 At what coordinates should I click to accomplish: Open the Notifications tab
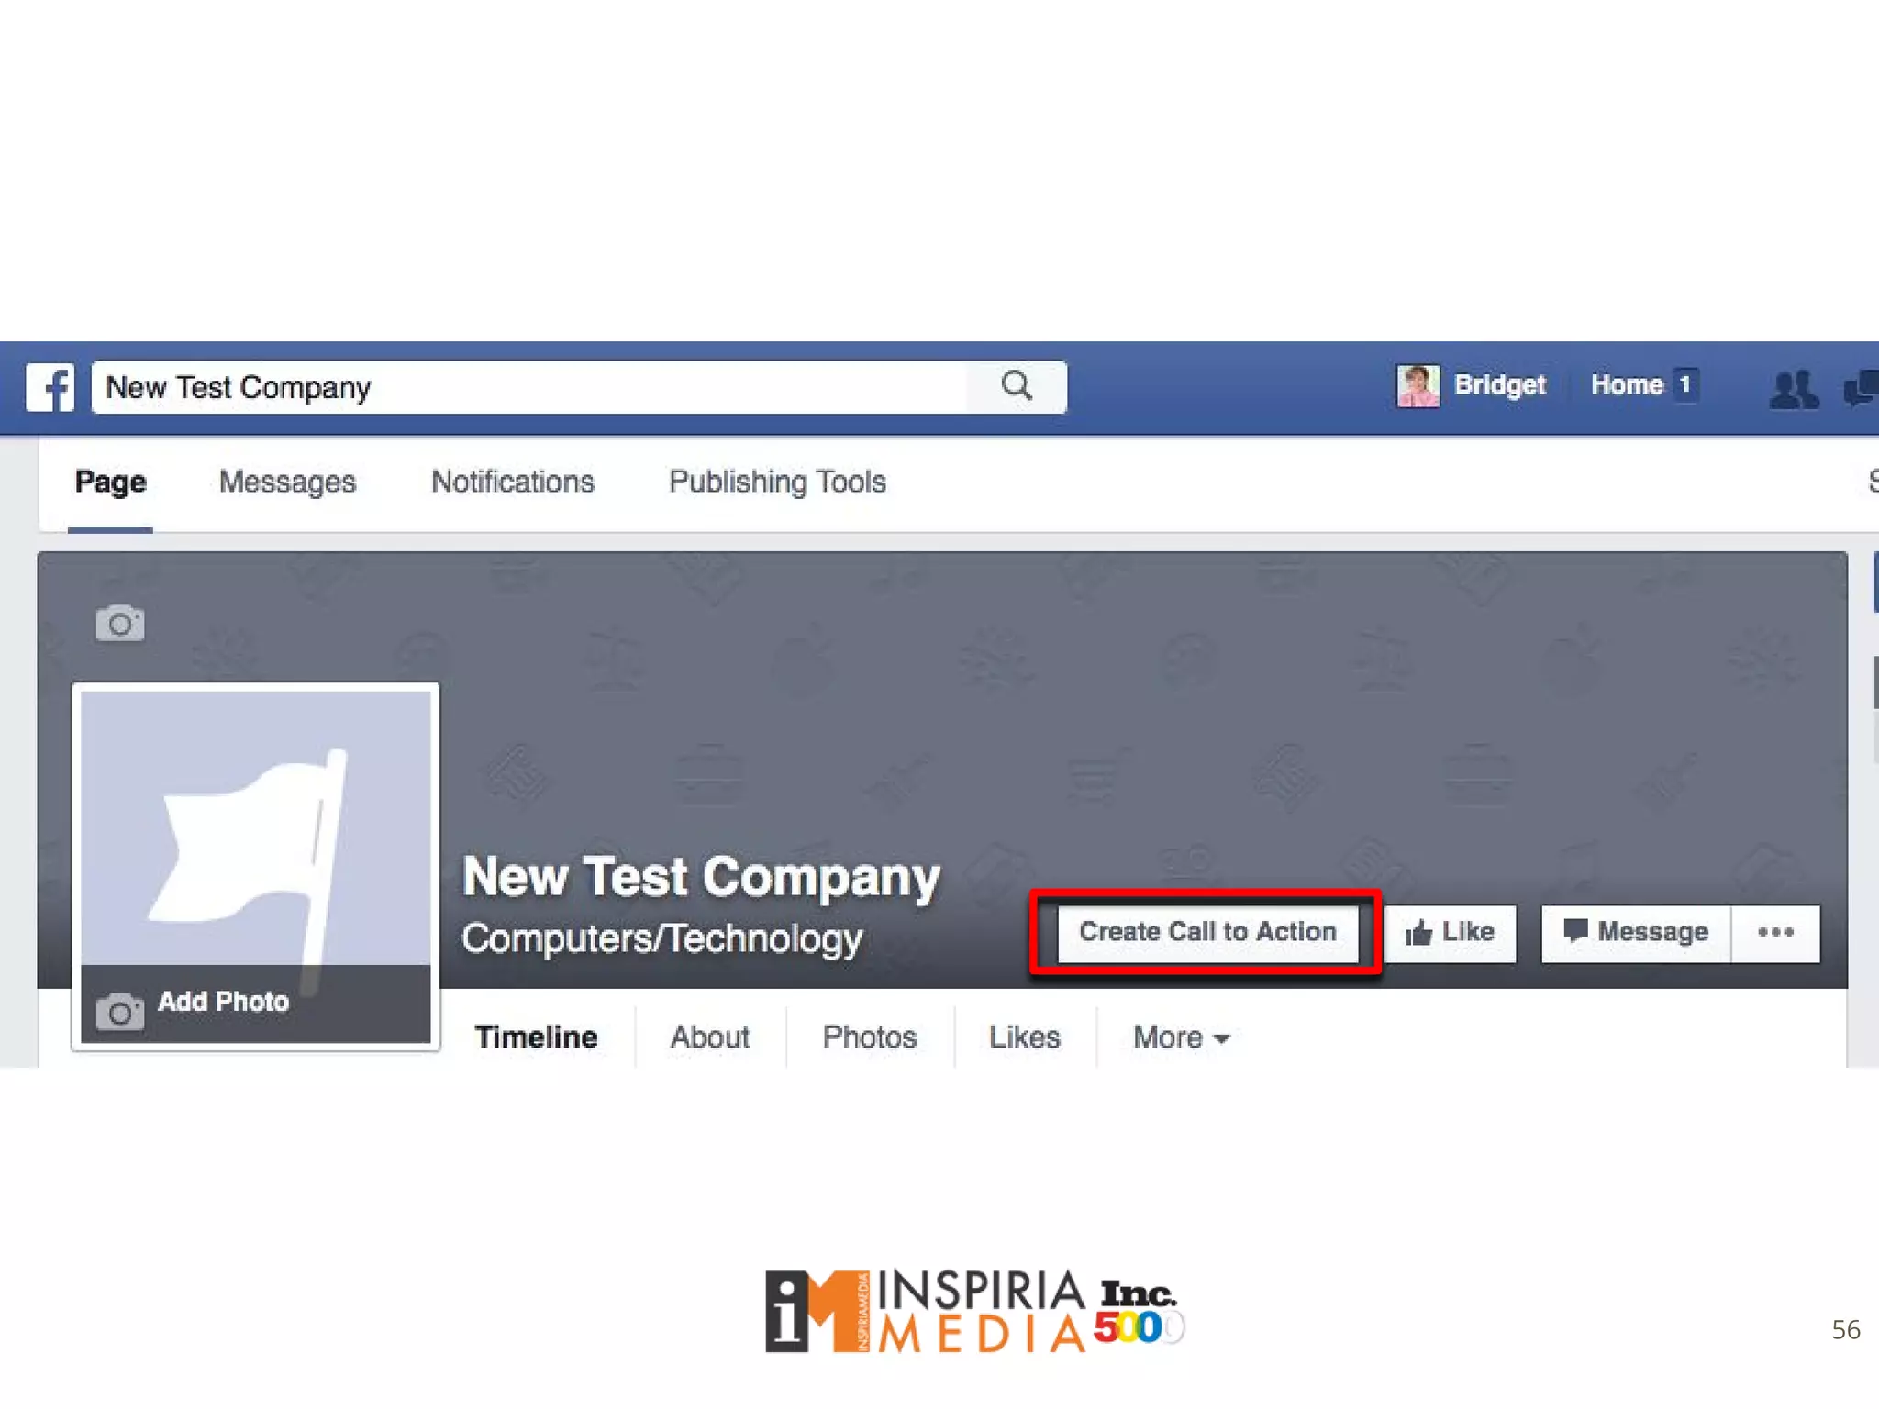point(513,482)
